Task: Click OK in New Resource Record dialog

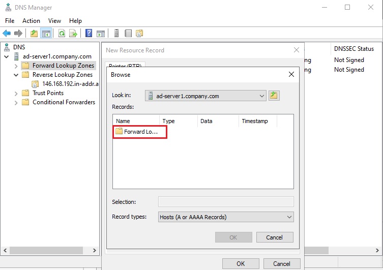Action: coord(241,263)
